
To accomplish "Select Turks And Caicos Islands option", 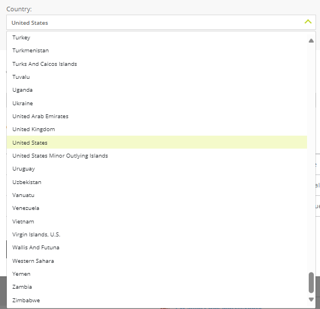I will pos(157,64).
